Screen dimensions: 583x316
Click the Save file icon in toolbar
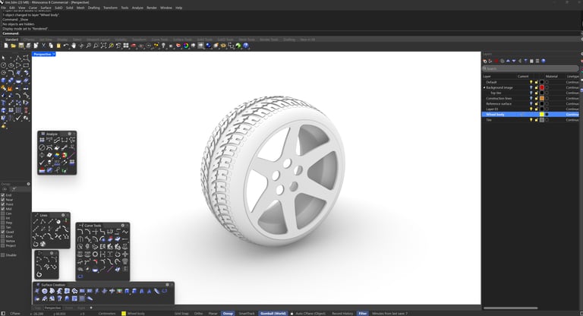click(21, 46)
